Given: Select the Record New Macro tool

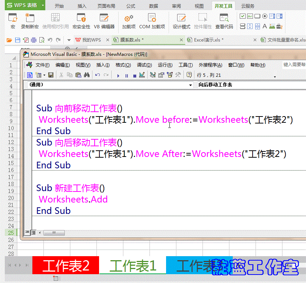Looking at the screenshot, I should tap(29, 20).
